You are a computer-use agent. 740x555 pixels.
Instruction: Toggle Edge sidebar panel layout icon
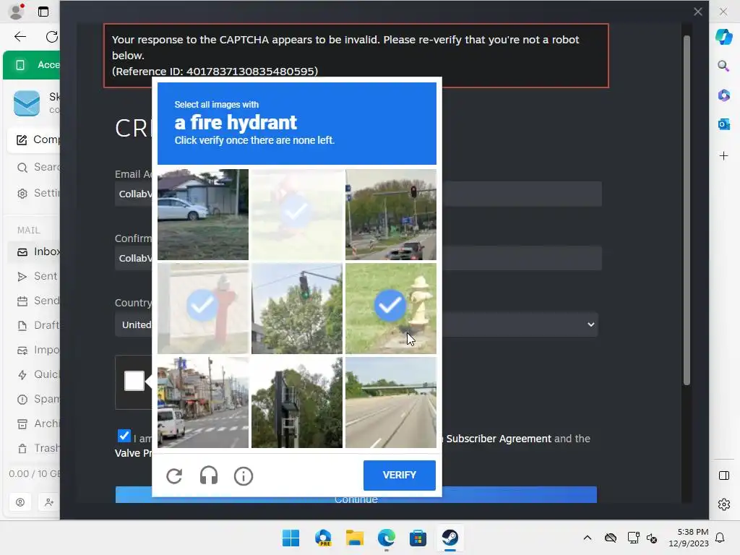coord(723,476)
